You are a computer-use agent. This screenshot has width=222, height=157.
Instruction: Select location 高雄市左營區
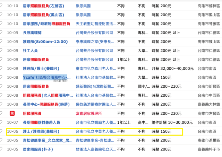[209, 113]
